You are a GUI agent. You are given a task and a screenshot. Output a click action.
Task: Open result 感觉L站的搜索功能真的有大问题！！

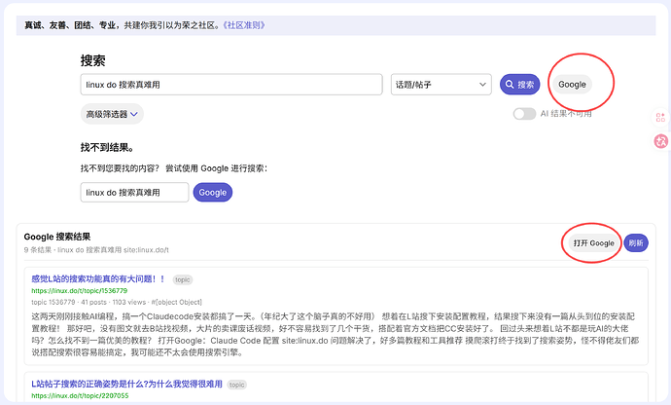pyautogui.click(x=98, y=279)
